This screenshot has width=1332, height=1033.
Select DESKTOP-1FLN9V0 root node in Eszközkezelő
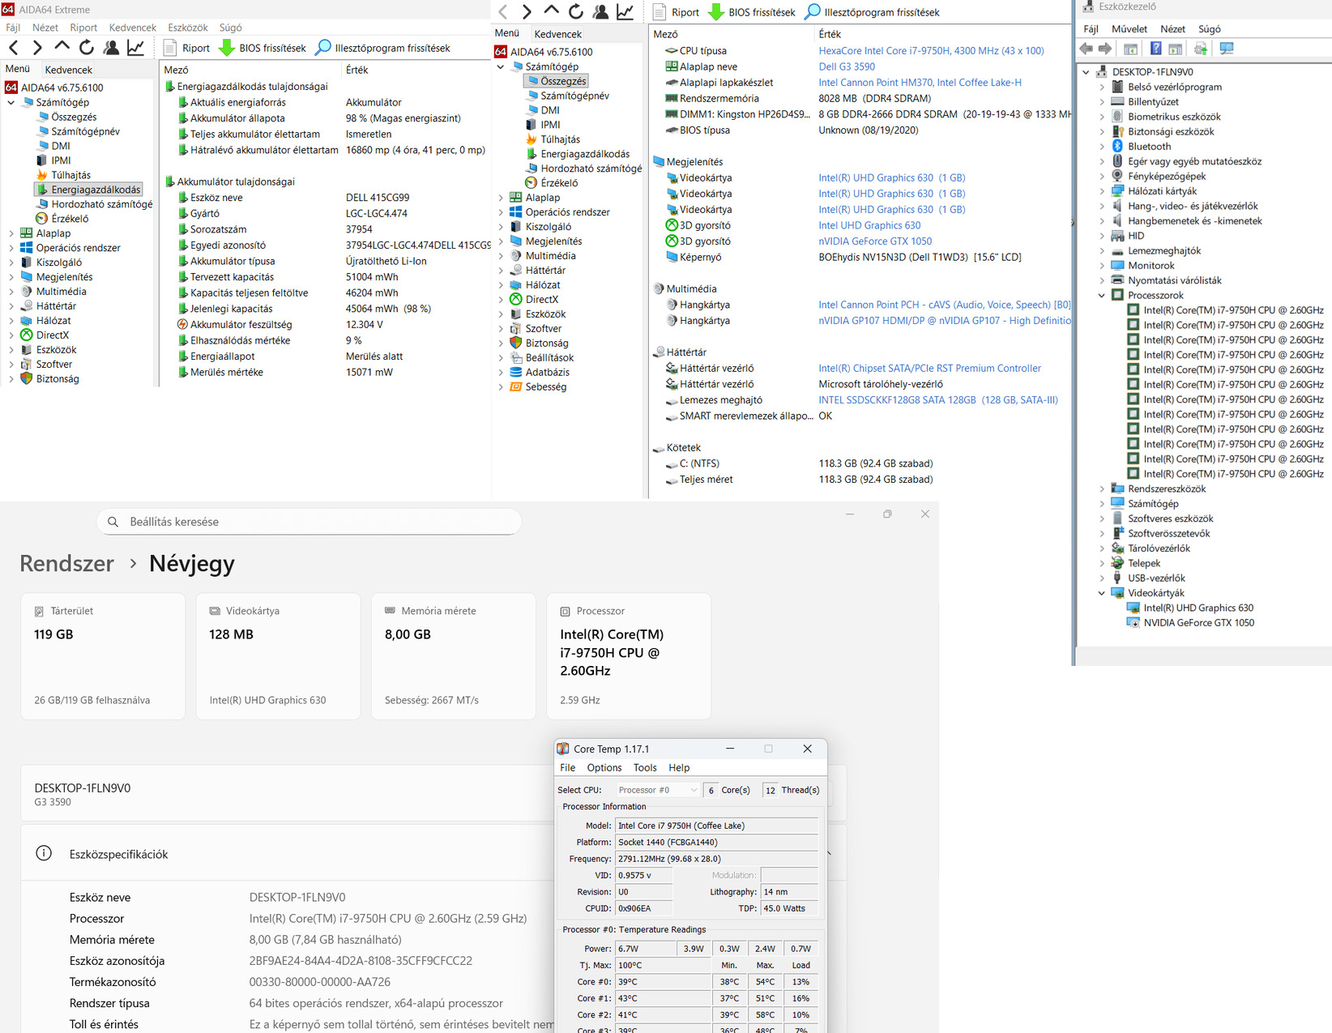(x=1152, y=72)
